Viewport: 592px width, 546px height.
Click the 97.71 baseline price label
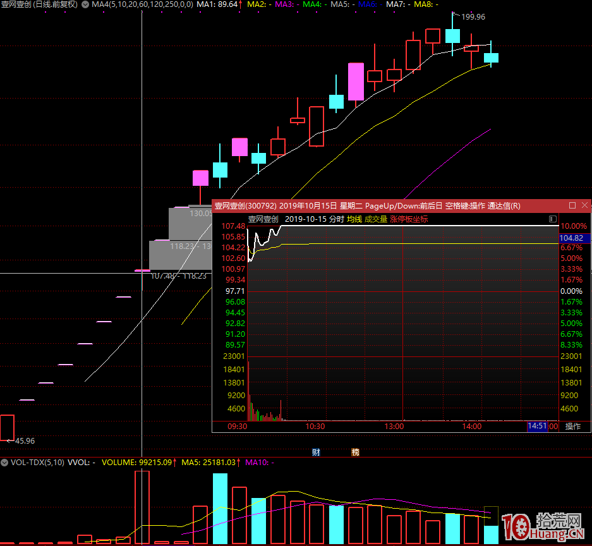[235, 291]
